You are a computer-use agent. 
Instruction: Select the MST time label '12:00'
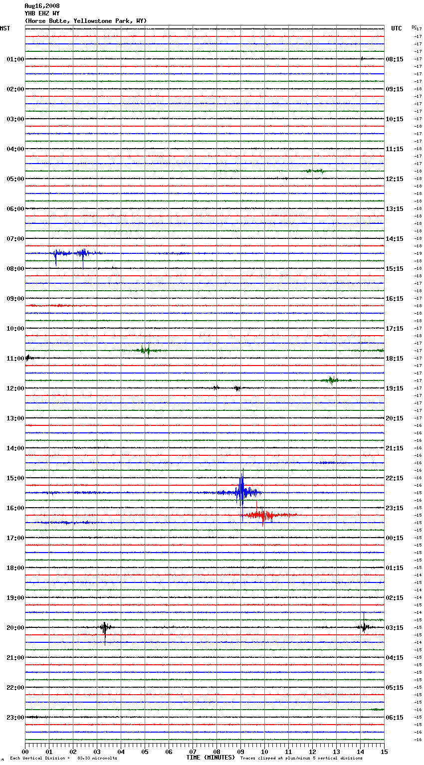point(15,388)
